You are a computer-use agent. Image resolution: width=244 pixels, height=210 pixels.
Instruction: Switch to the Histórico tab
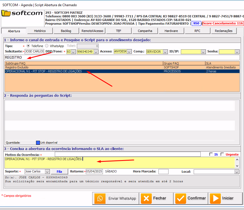(40, 31)
